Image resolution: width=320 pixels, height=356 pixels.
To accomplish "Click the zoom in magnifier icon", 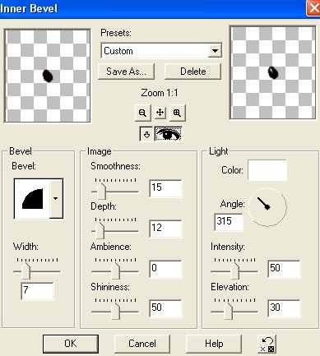I will click(178, 113).
